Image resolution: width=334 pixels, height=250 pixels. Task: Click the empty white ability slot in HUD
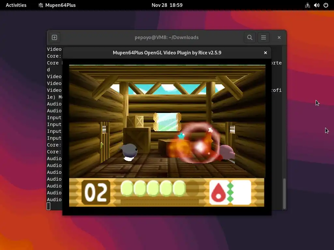242,192
